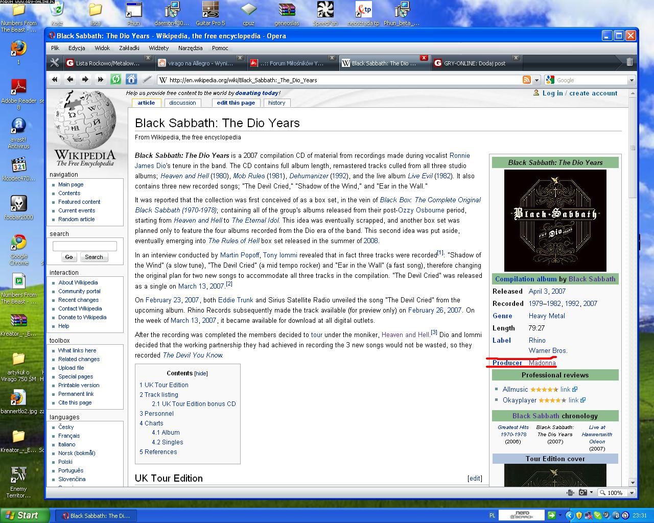Viewport: 654px width, 523px height.
Task: Hide the Wikipedia contents box
Action: click(201, 373)
